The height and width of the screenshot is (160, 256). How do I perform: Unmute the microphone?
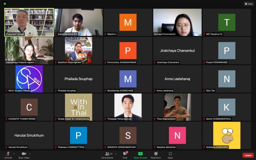tap(8, 155)
